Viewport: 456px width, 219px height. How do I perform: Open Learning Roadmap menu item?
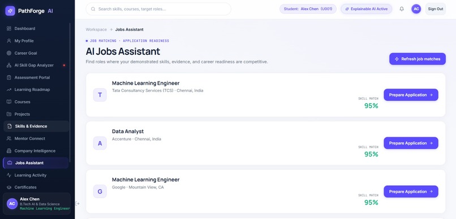tap(36, 90)
